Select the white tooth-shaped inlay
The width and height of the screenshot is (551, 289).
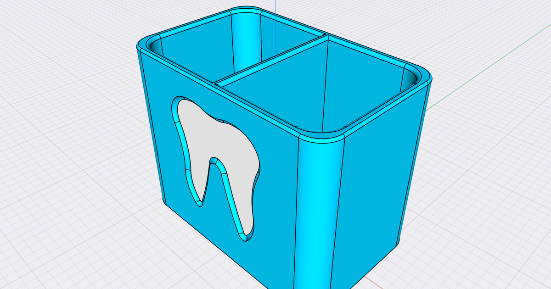[216, 138]
